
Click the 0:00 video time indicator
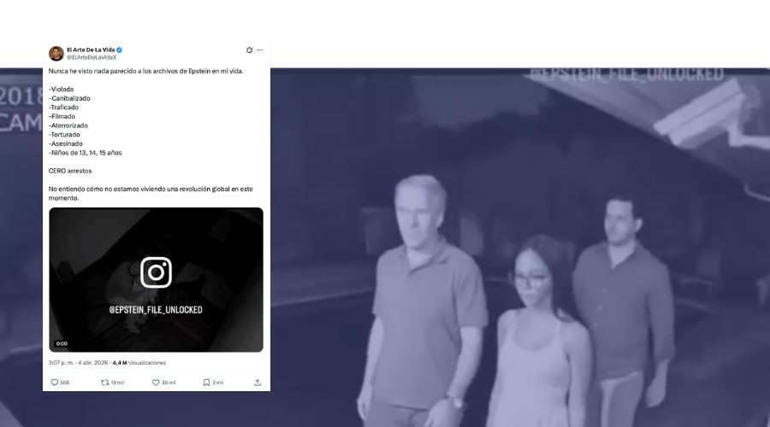pyautogui.click(x=62, y=343)
